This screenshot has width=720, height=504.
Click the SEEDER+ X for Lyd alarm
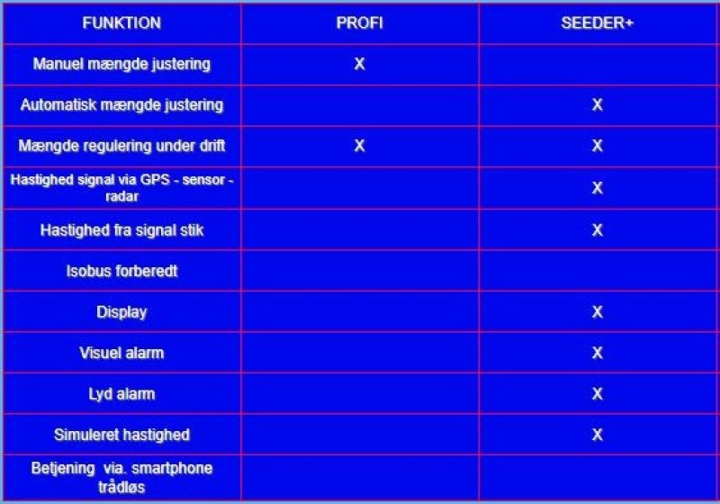point(597,394)
